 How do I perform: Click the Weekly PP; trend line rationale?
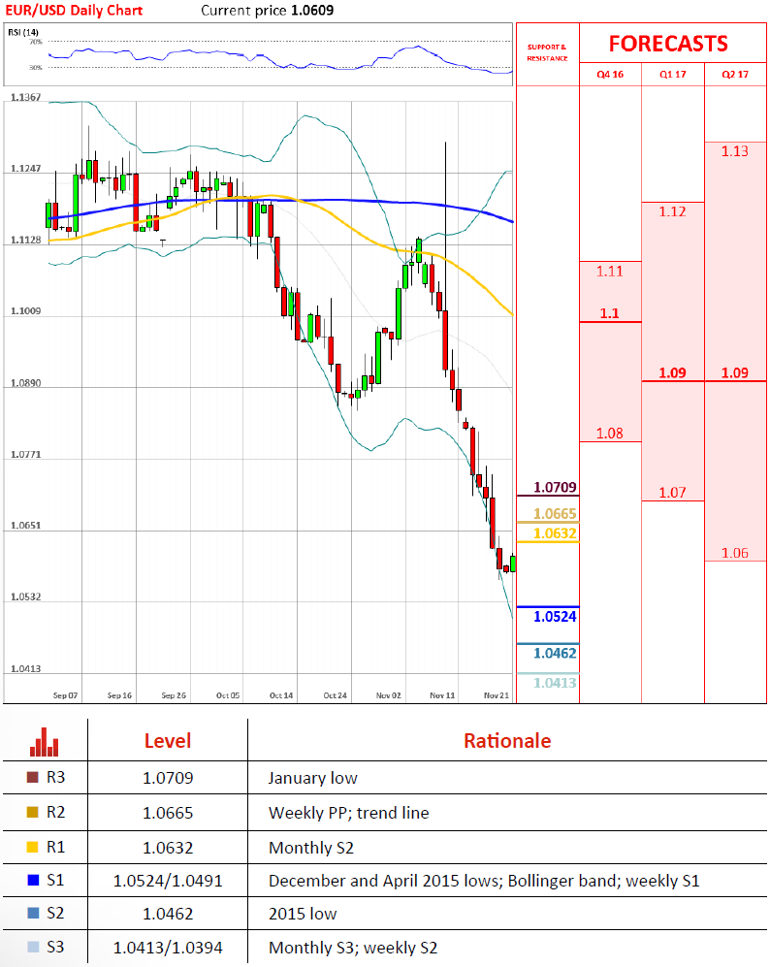(349, 814)
